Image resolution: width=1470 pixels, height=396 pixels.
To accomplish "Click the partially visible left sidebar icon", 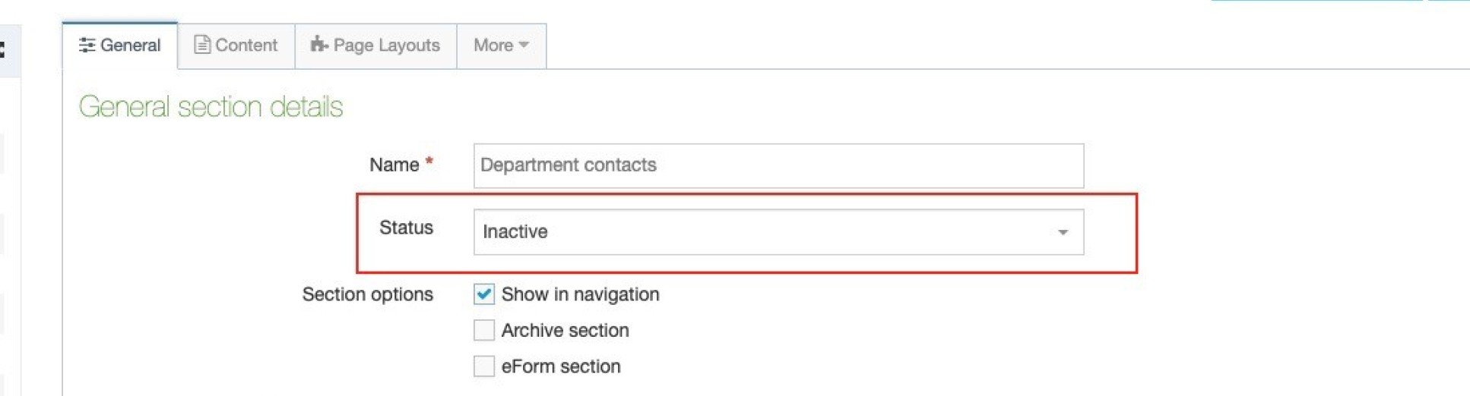I will pyautogui.click(x=2, y=50).
